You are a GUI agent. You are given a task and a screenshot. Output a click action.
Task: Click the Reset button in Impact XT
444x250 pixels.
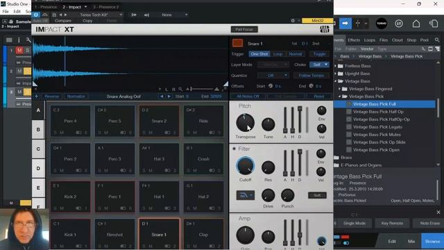coord(319,97)
